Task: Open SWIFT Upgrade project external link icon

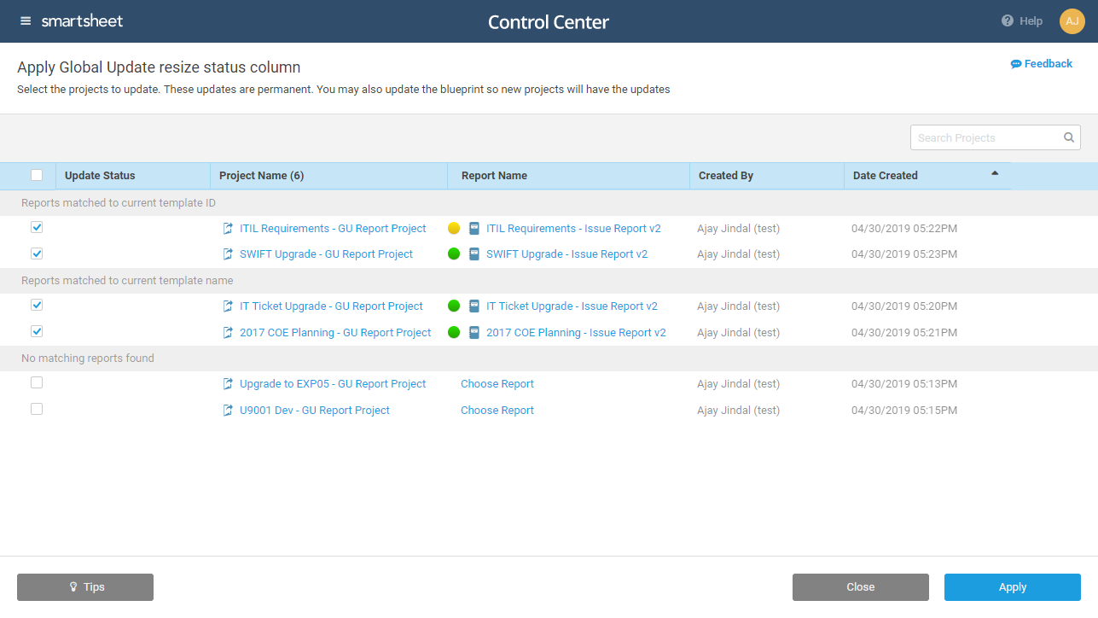Action: point(228,254)
